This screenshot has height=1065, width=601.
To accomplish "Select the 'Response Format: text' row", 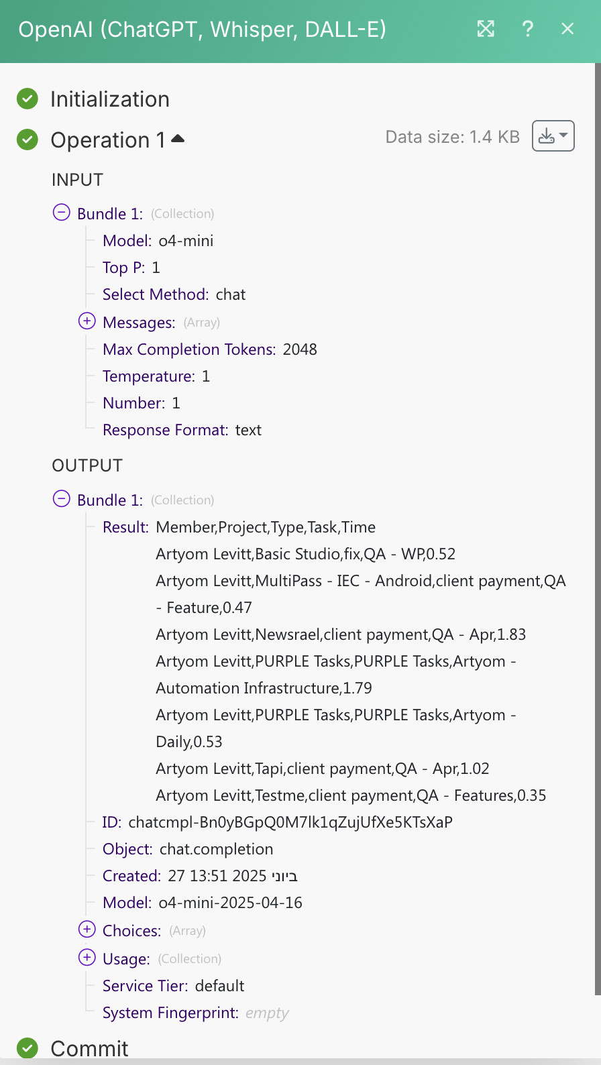I will (182, 430).
